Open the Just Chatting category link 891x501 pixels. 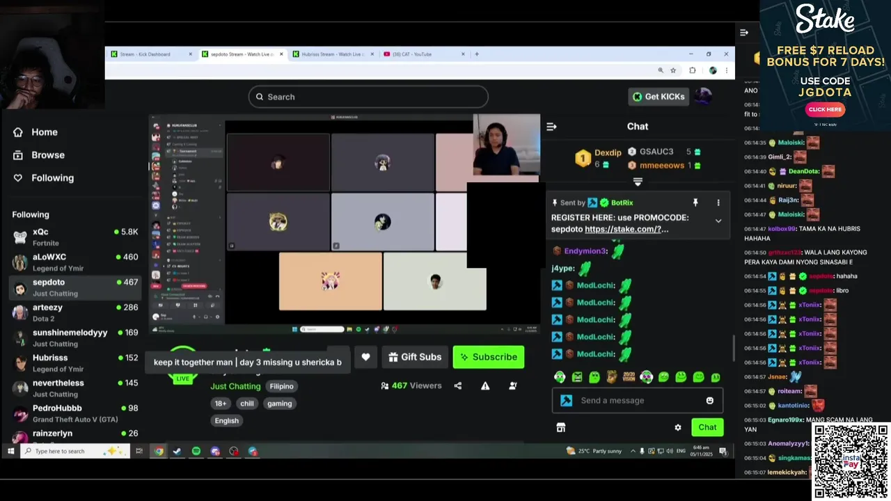click(x=235, y=386)
